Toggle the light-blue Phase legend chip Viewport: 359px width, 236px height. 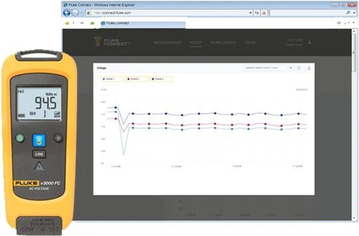click(x=112, y=79)
